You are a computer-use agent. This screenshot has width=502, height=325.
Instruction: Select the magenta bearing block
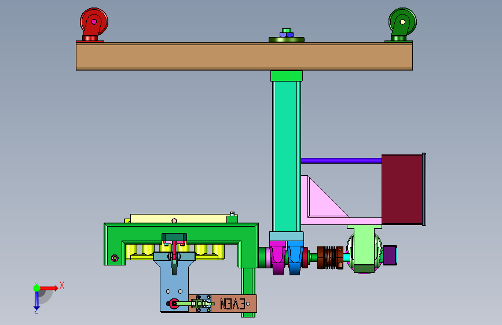[x=278, y=258]
